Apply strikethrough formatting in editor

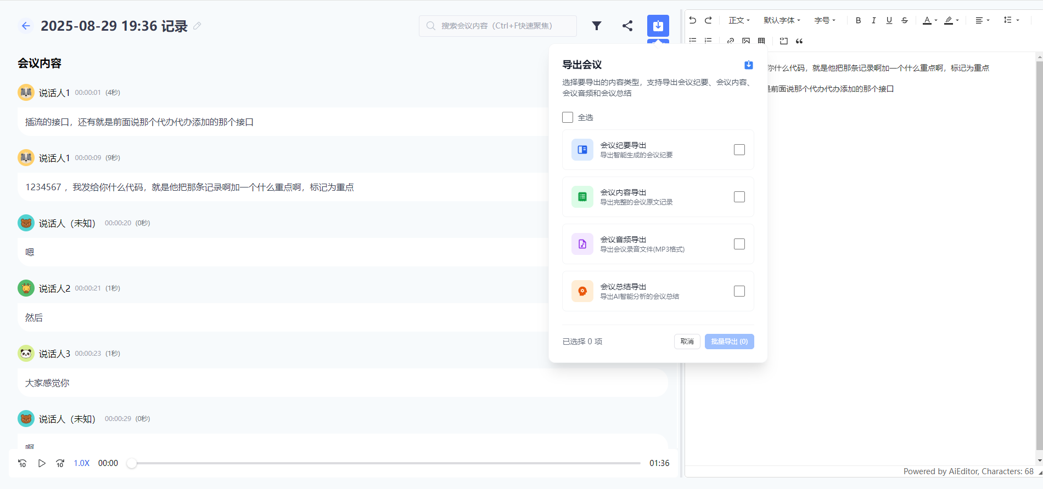pyautogui.click(x=904, y=20)
